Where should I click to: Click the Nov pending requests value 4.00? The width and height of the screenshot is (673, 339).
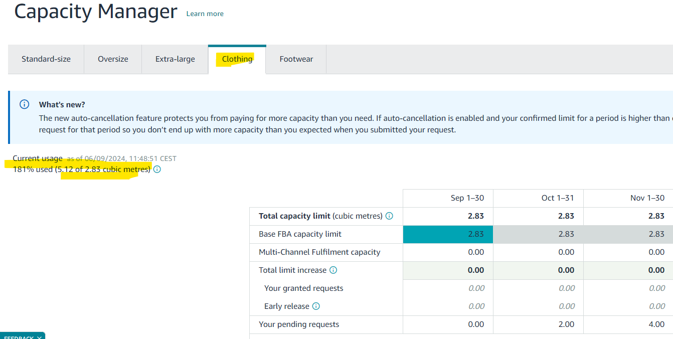pyautogui.click(x=656, y=324)
